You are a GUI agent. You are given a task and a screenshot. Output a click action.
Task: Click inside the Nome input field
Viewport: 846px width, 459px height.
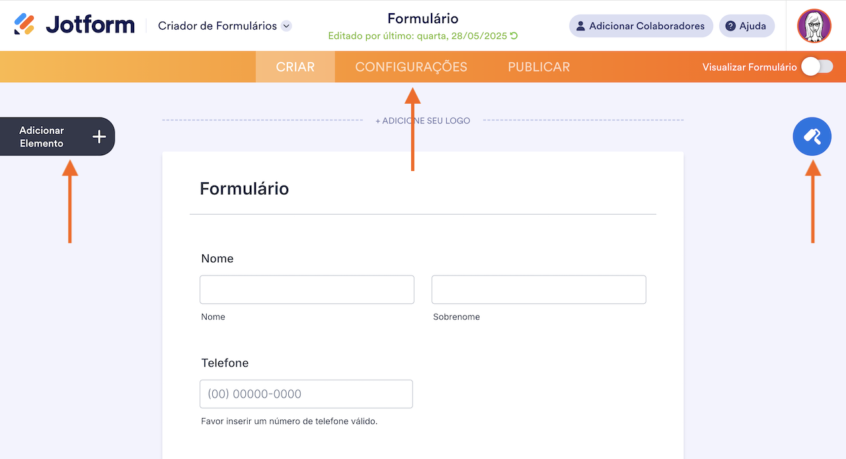(307, 289)
